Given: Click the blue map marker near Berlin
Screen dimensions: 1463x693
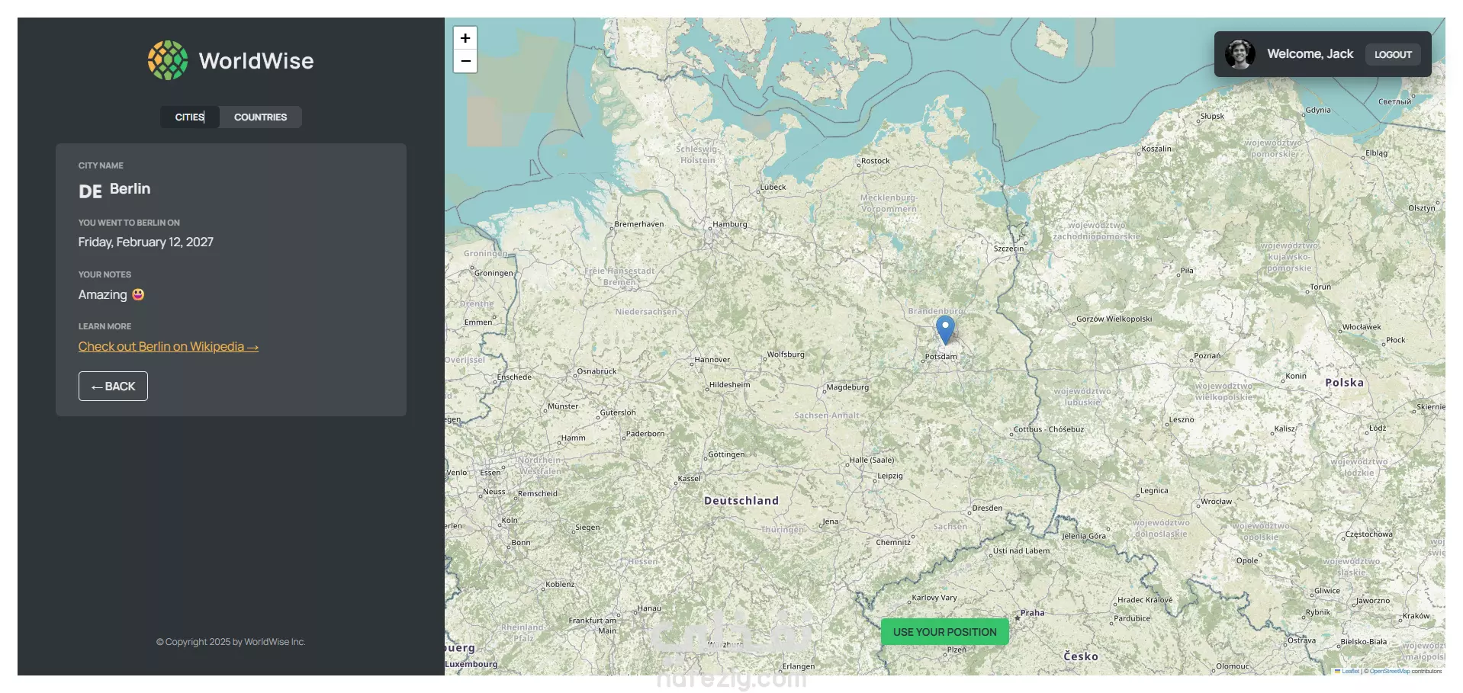Looking at the screenshot, I should coord(945,330).
